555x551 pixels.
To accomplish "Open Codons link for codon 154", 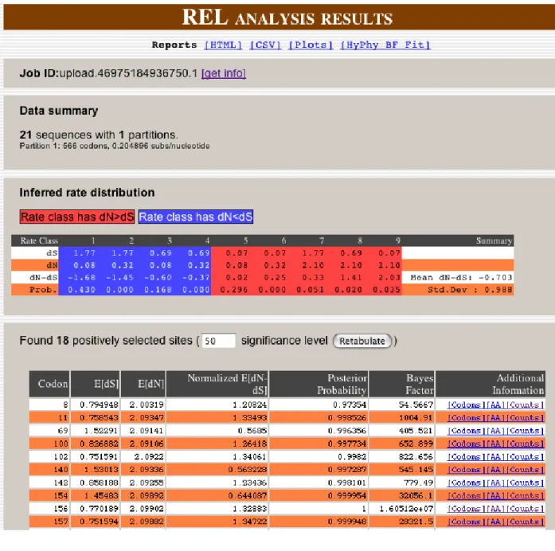I will coord(466,495).
